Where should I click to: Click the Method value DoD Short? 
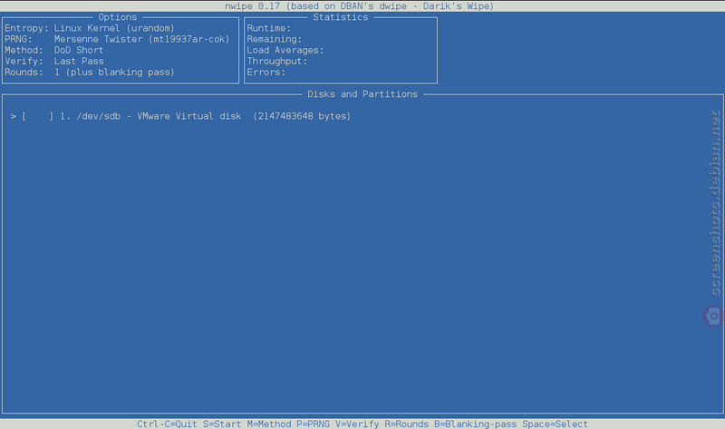click(79, 50)
